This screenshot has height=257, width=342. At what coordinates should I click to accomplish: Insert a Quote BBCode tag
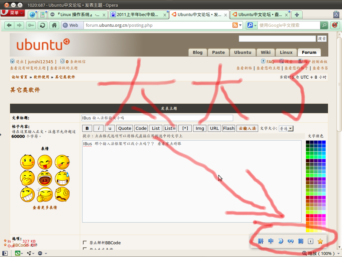(125, 128)
